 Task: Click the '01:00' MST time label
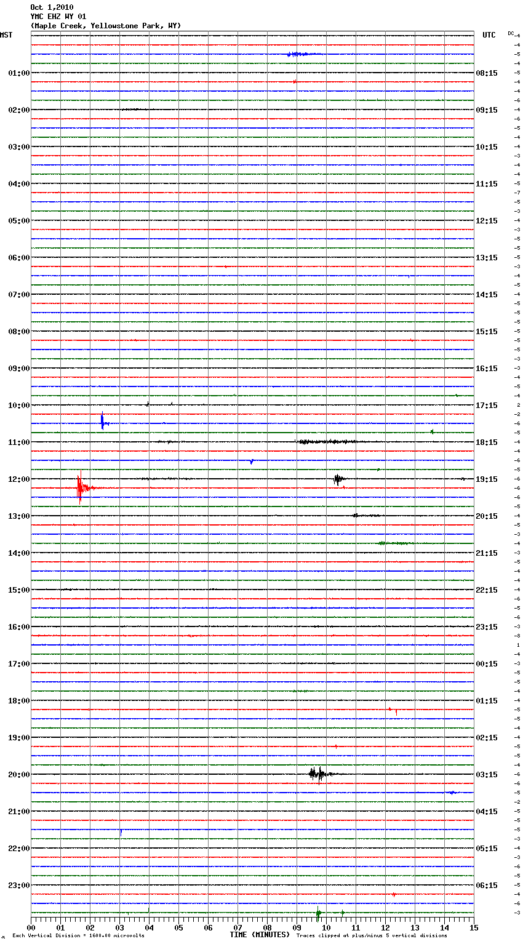[19, 73]
